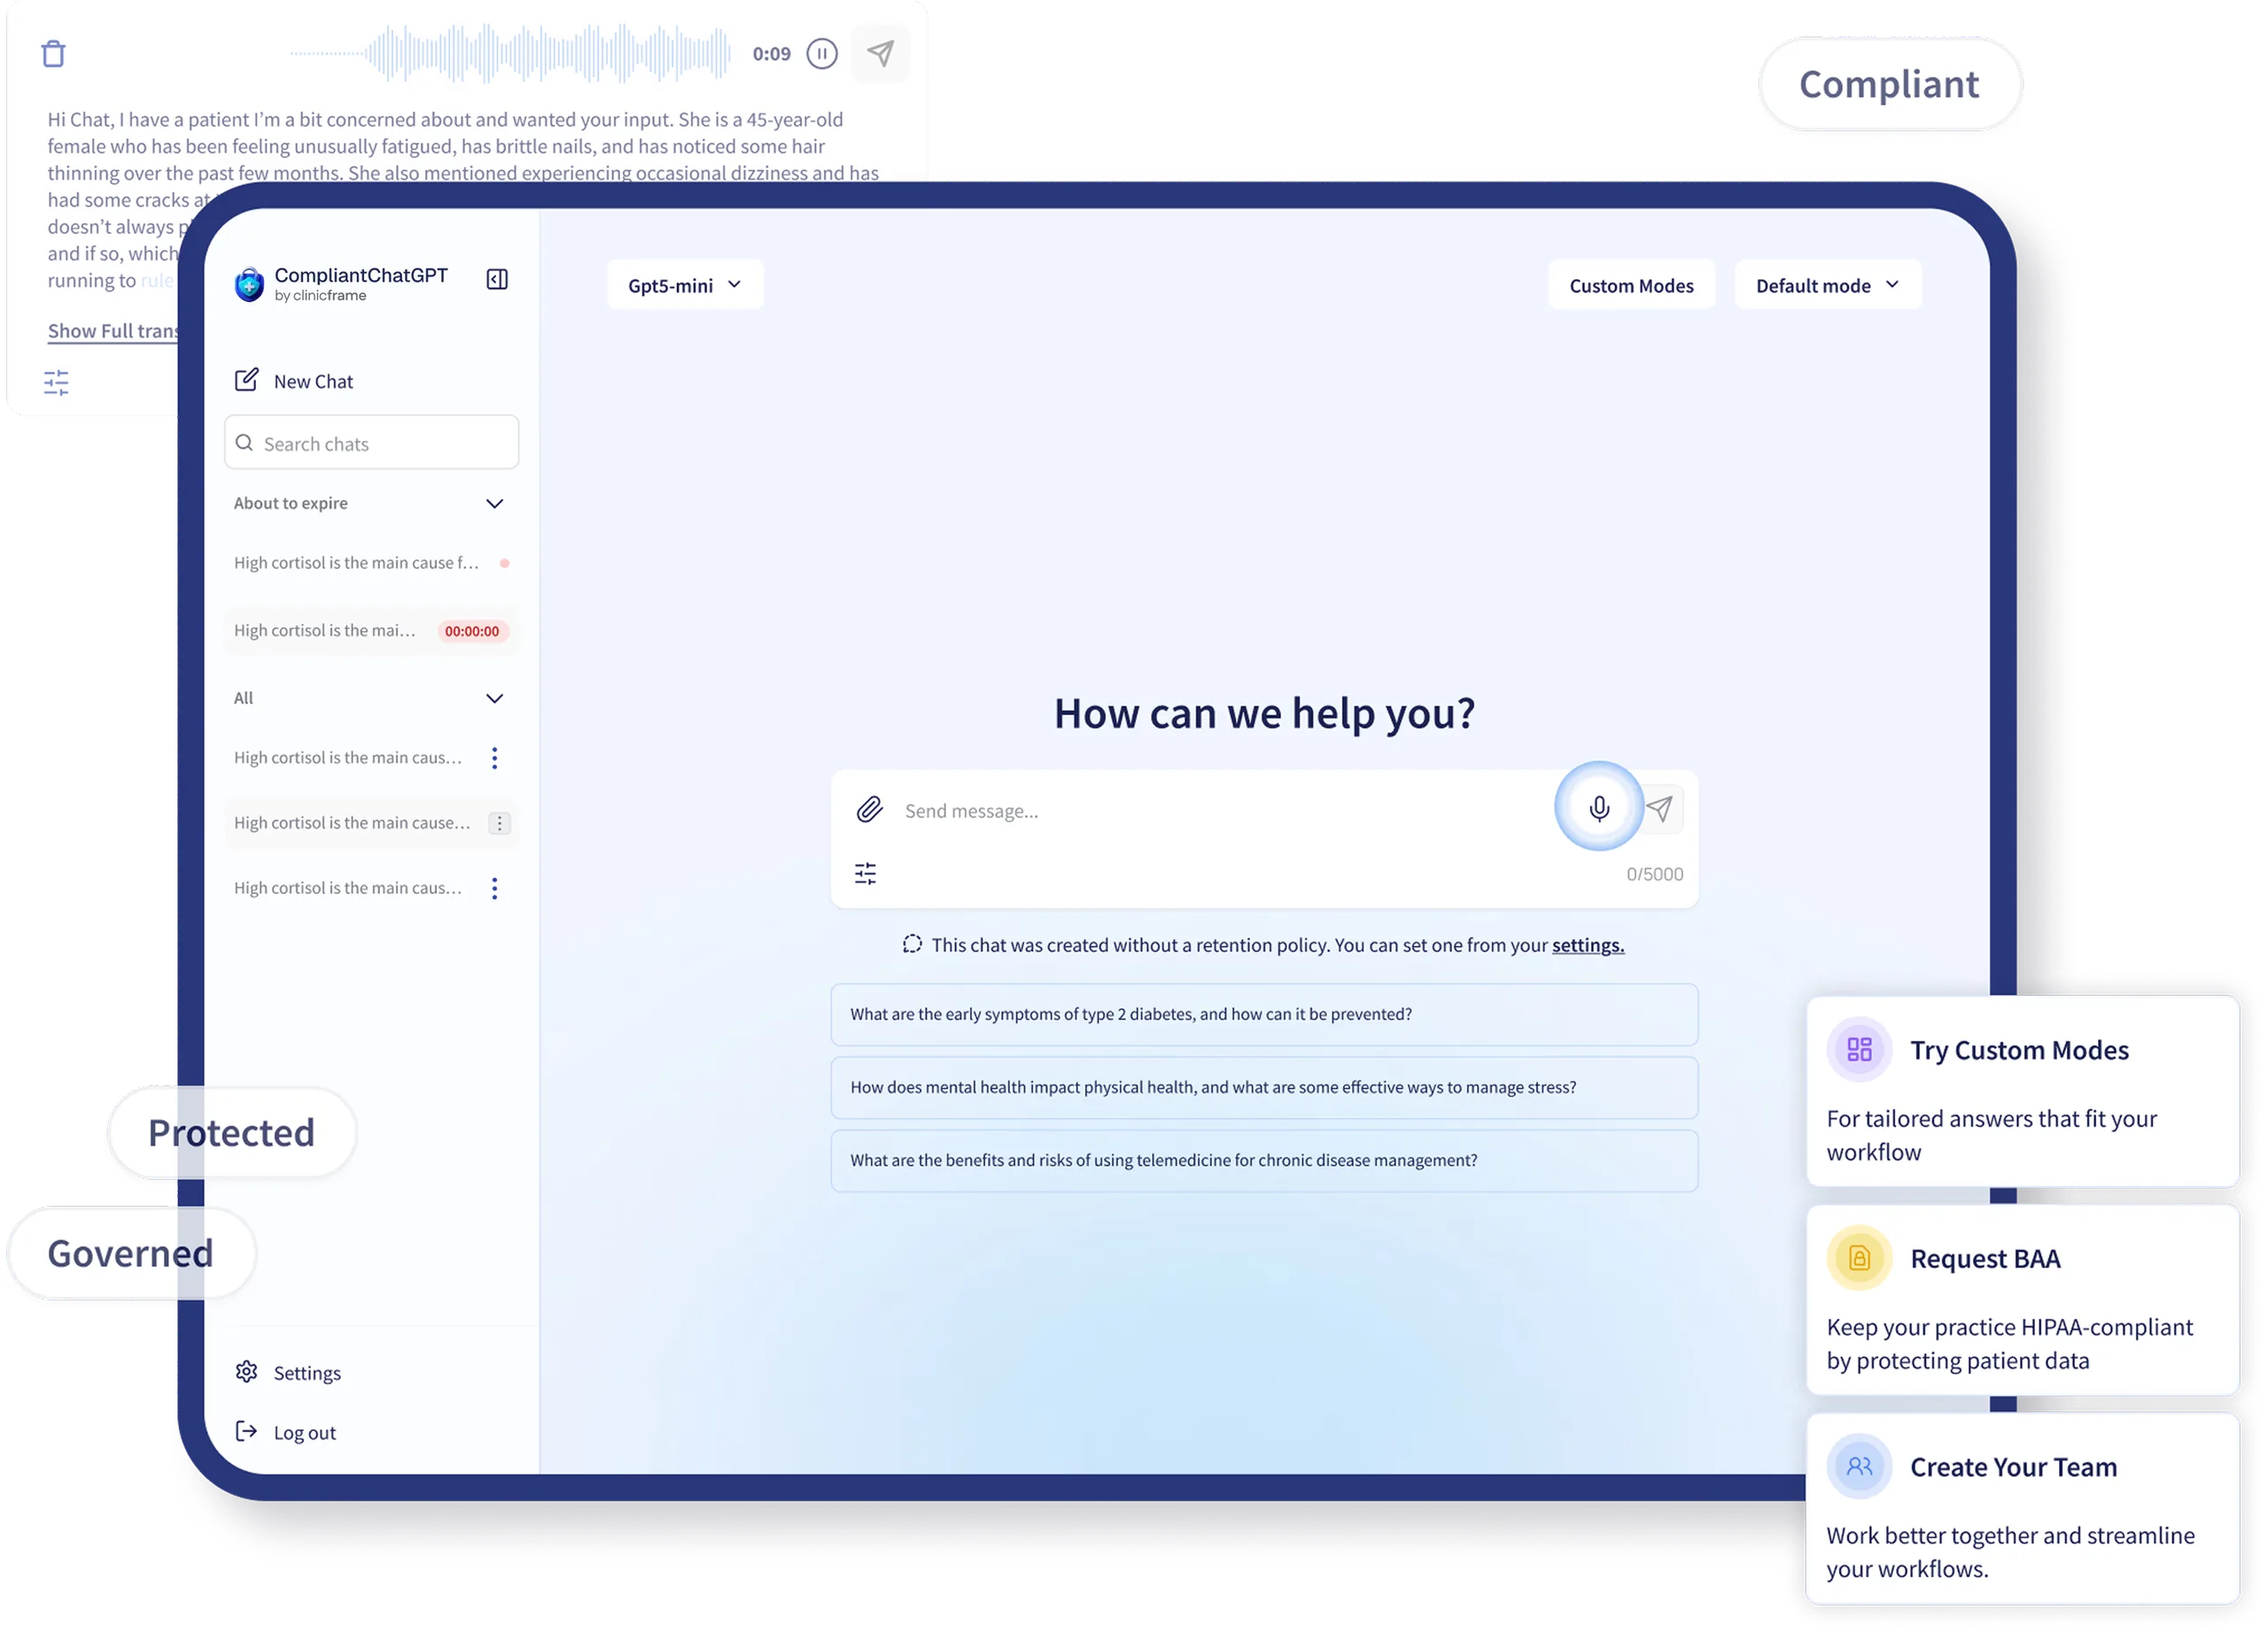2268x1632 pixels.
Task: Open the Gpt5-mini model dropdown
Action: point(685,285)
